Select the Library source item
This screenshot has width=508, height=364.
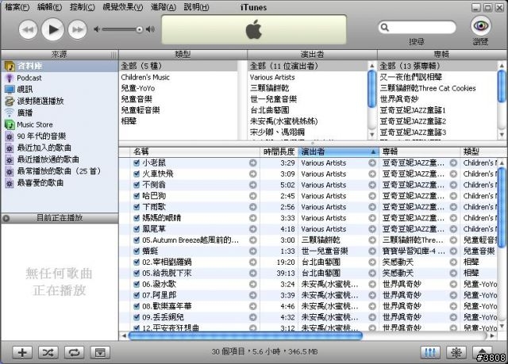tap(60, 67)
